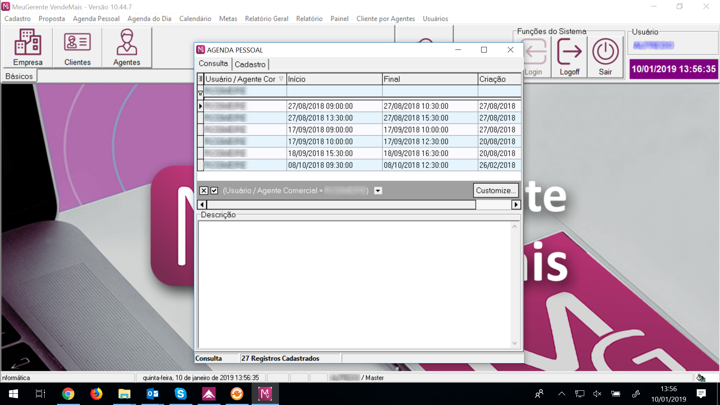The image size is (720, 405).
Task: Open the Action Center notifications icon
Action: click(x=701, y=394)
